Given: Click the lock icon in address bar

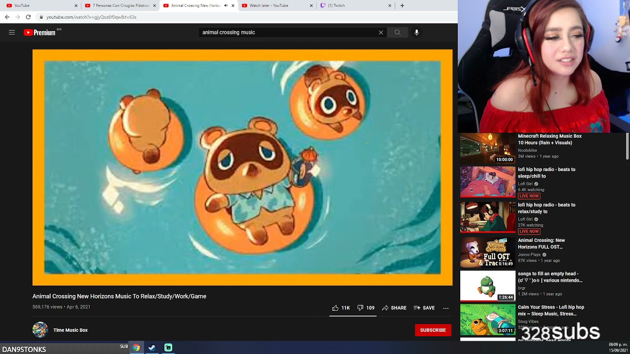Looking at the screenshot, I should pos(41,17).
